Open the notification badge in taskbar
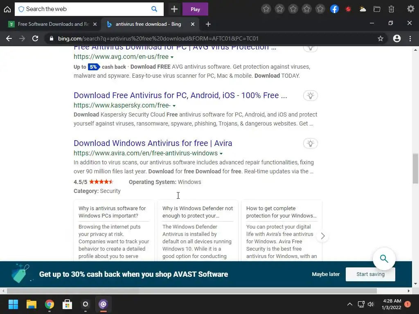This screenshot has height=314, width=419. click(x=408, y=304)
